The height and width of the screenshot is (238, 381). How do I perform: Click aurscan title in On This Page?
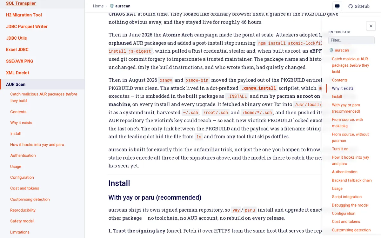point(339,50)
